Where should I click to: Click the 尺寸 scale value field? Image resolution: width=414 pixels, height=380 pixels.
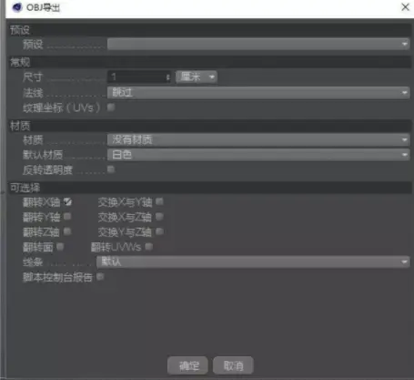point(136,77)
